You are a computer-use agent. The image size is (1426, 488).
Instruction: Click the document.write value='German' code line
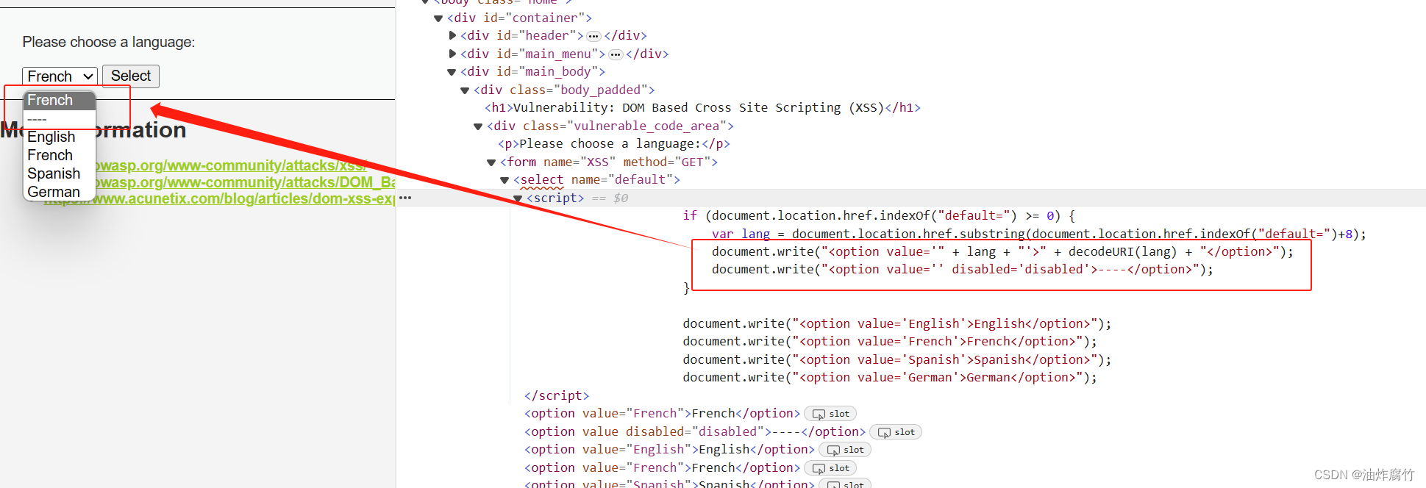tap(890, 378)
